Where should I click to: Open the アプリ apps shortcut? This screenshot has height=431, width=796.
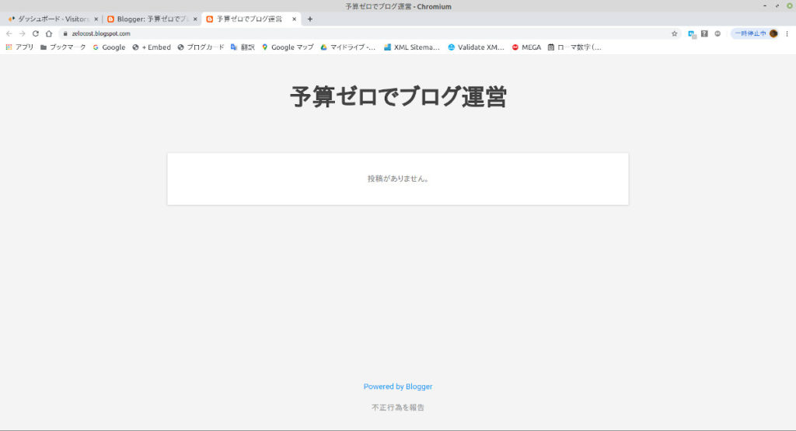[x=19, y=47]
